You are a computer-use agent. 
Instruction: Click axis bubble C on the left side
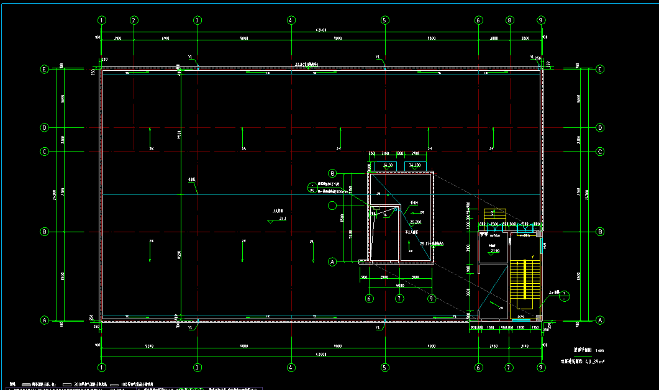(x=44, y=151)
